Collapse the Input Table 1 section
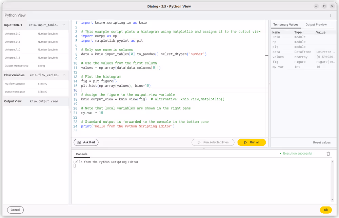Image resolution: width=339 pixels, height=218 pixels. tap(64, 25)
